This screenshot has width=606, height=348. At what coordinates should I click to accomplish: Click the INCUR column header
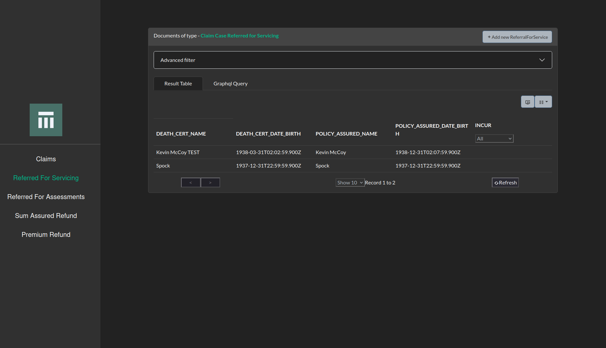pyautogui.click(x=483, y=125)
